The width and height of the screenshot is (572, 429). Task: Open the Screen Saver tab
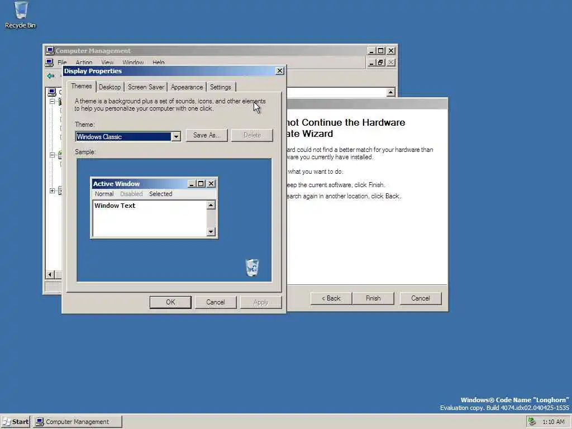pyautogui.click(x=146, y=87)
